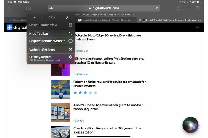Screen dimensions: 208x138
Task: Increase text size with large A
Action: pyautogui.click(x=67, y=17)
